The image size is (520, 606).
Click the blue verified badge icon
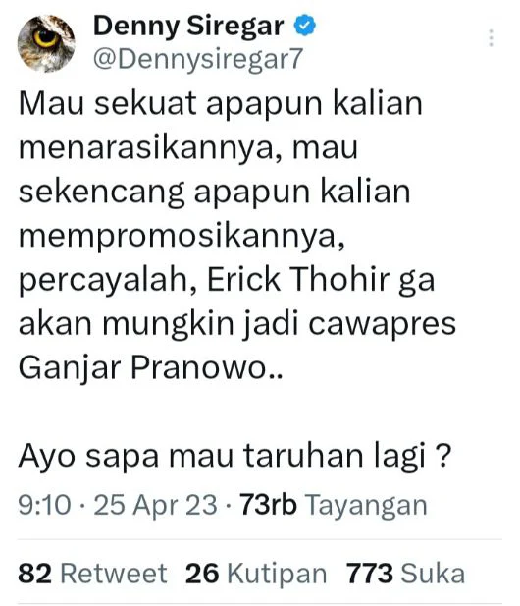click(x=305, y=26)
